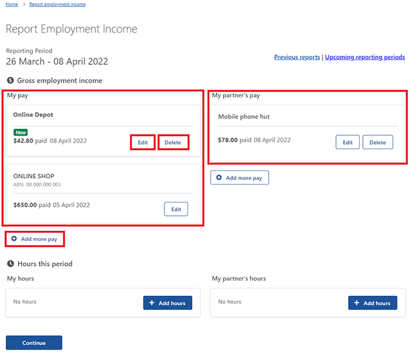The height and width of the screenshot is (353, 416).
Task: Add hours under My partner's hours
Action: tap(372, 303)
